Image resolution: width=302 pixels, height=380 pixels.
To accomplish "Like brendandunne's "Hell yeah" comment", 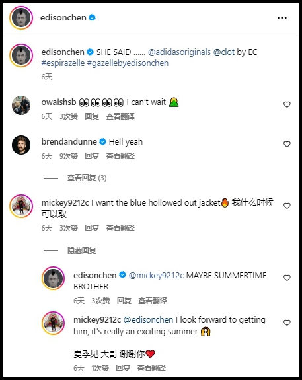I will click(x=287, y=145).
